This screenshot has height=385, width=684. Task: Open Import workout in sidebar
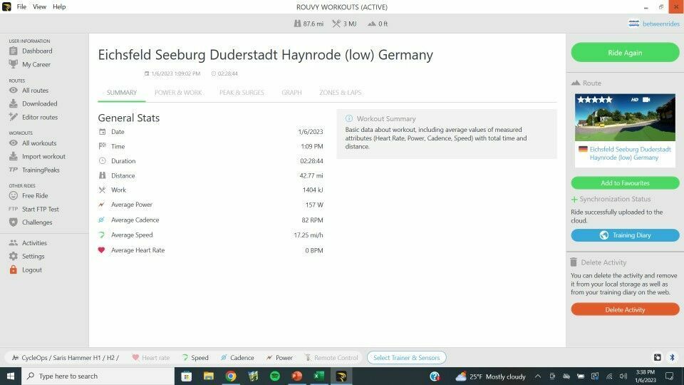pyautogui.click(x=43, y=157)
